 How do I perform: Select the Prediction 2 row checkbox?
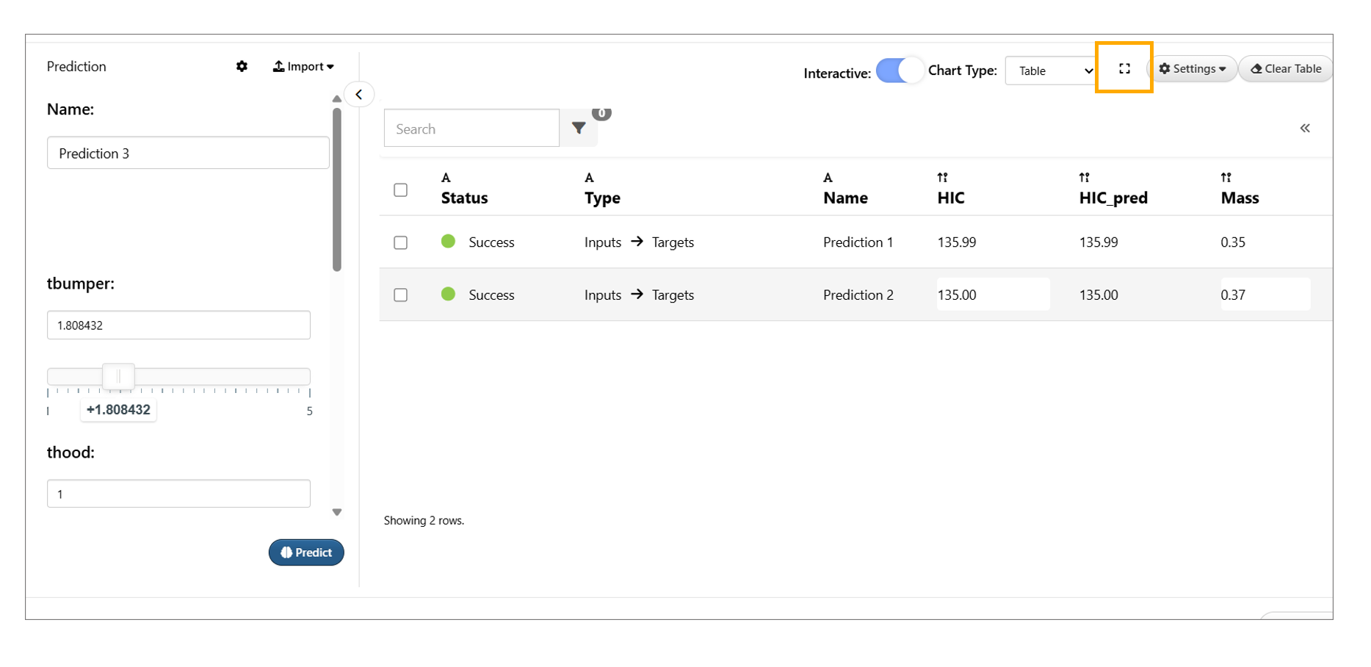[x=400, y=295]
